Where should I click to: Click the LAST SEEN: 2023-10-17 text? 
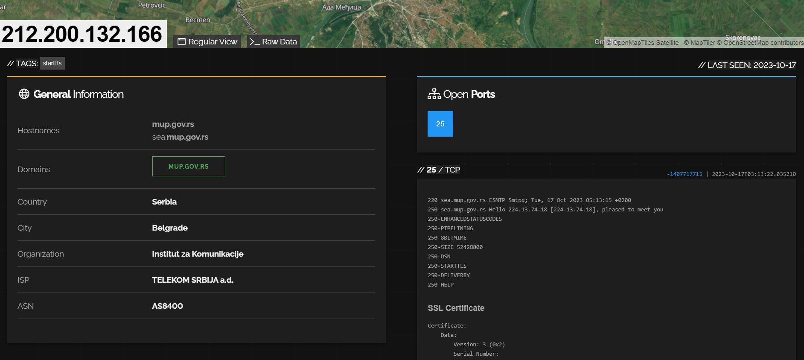(747, 65)
